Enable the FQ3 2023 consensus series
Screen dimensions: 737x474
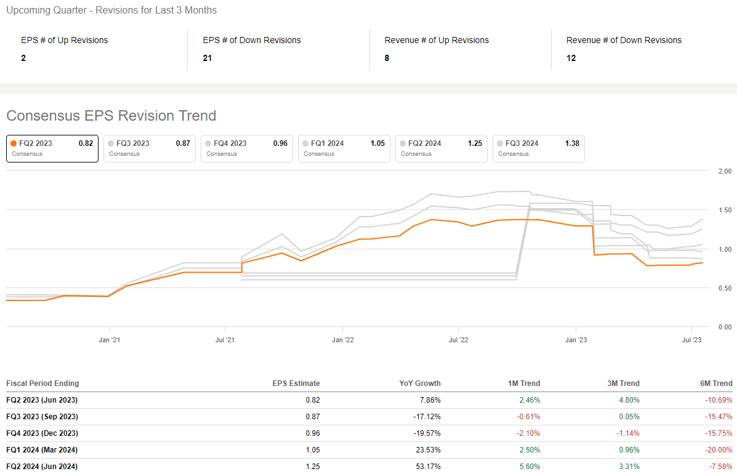pos(149,148)
